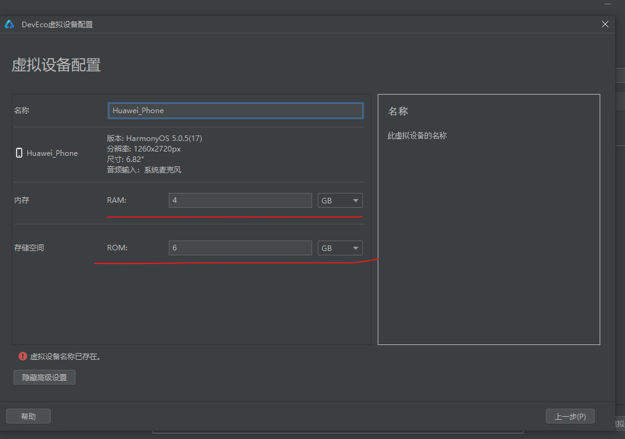Click the 名称 heading in description panel
625x439 pixels.
[398, 111]
